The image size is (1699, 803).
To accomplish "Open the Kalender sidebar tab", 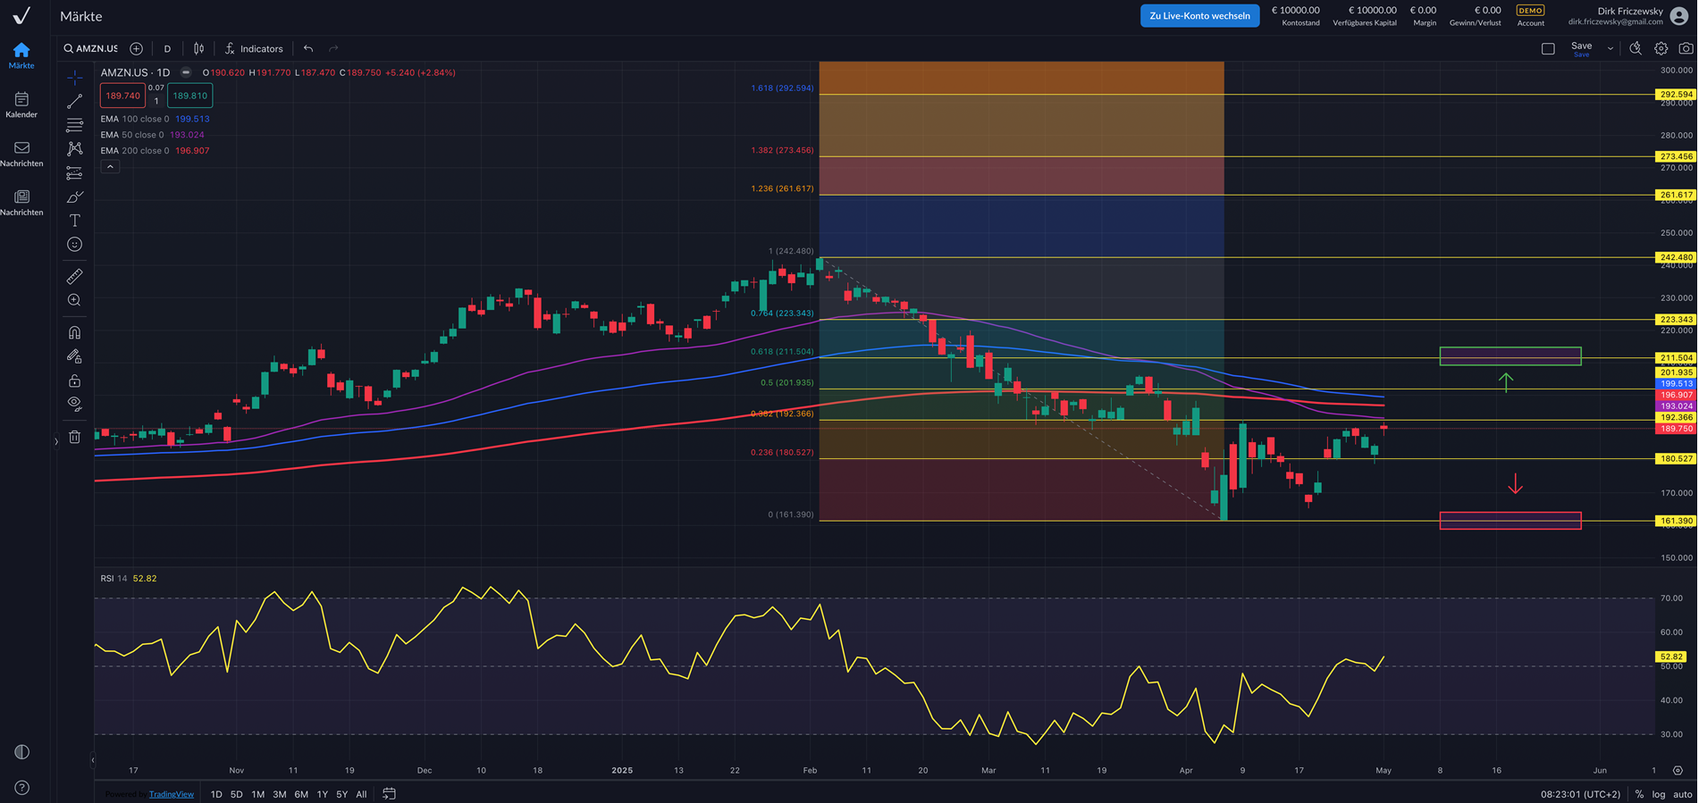I will pos(21,105).
